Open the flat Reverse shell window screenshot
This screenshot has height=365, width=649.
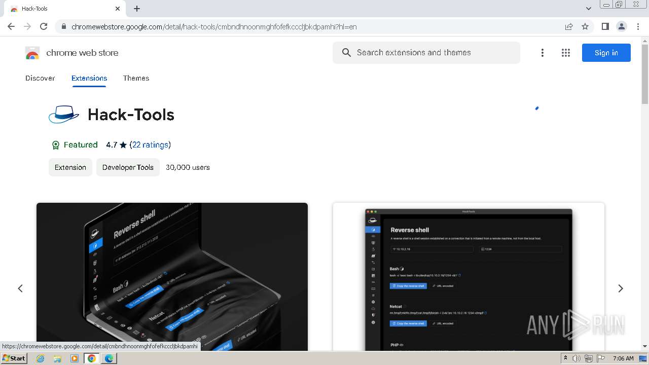point(468,277)
